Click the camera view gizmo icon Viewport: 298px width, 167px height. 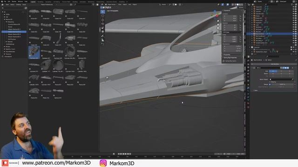coord(218,28)
